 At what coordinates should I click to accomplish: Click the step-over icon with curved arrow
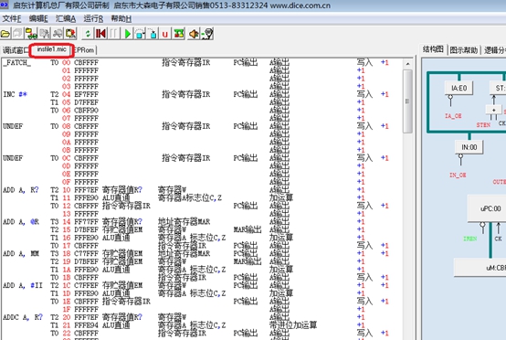[x=140, y=34]
